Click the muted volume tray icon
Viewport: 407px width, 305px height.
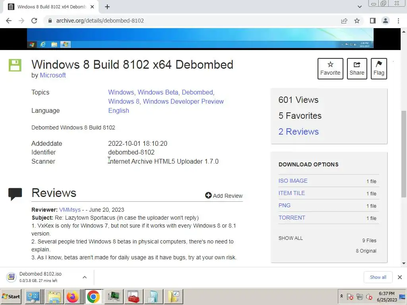click(x=369, y=296)
